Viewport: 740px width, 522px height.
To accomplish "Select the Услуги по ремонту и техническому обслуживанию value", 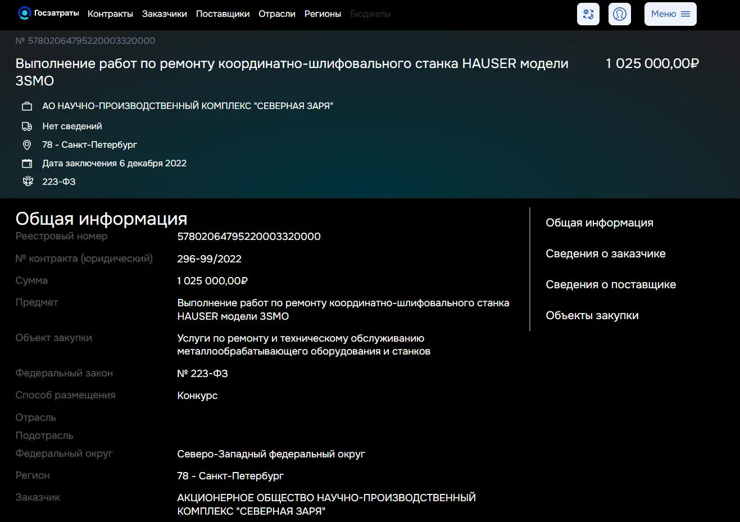I will tap(303, 345).
